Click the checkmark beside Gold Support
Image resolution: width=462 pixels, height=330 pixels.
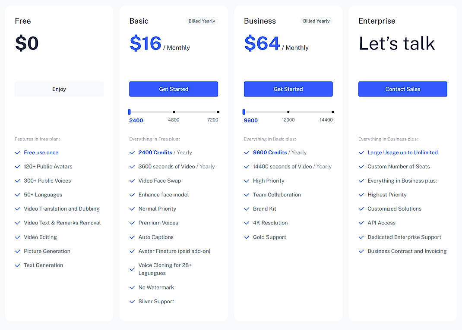click(247, 237)
